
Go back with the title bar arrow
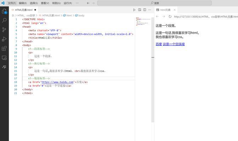pos(88,3)
